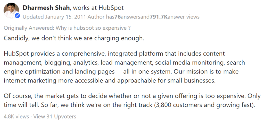The height and width of the screenshot is (125, 264).
Task: Click "Why is hubspot so expensive ?" question
Action: (x=93, y=28)
